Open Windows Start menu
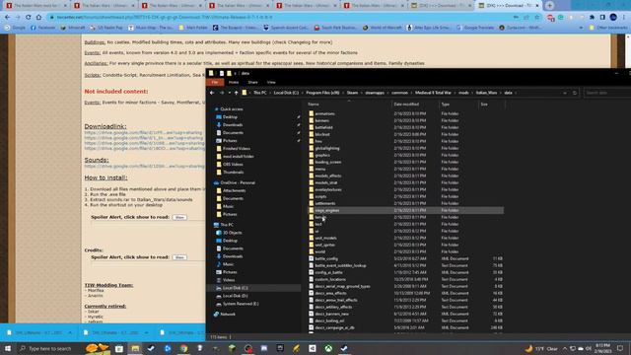This screenshot has width=631, height=355. (8, 348)
